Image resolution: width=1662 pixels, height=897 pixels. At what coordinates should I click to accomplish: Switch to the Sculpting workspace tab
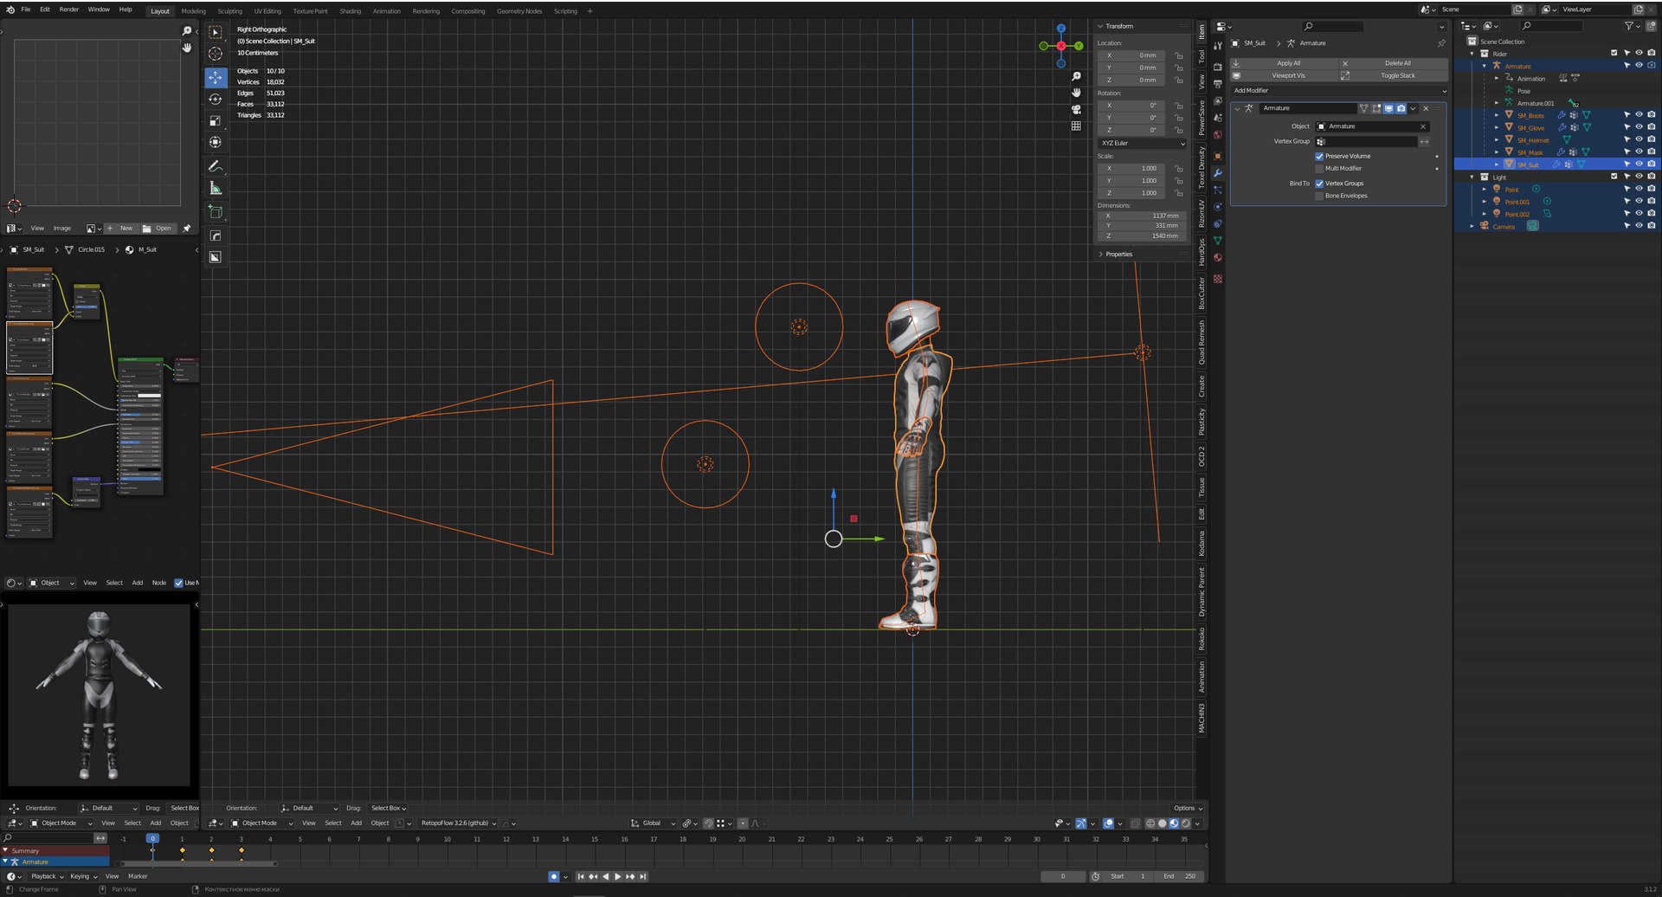coord(229,11)
